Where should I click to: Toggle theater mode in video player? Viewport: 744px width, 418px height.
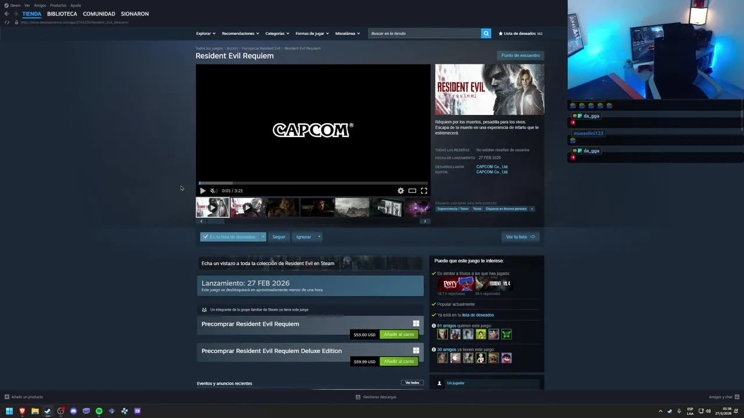412,190
